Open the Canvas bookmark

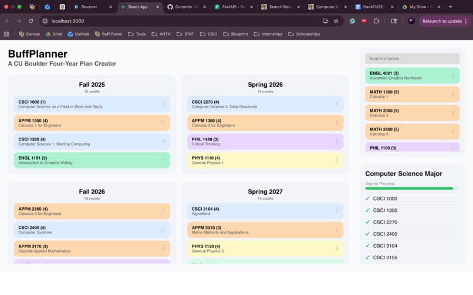coord(29,34)
